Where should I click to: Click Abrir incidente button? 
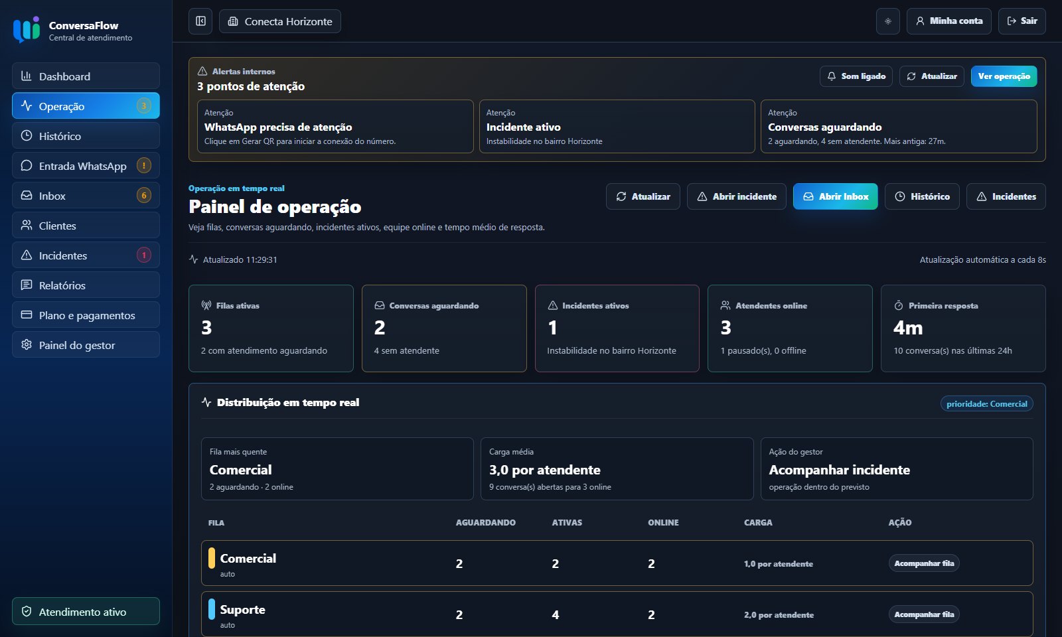737,196
